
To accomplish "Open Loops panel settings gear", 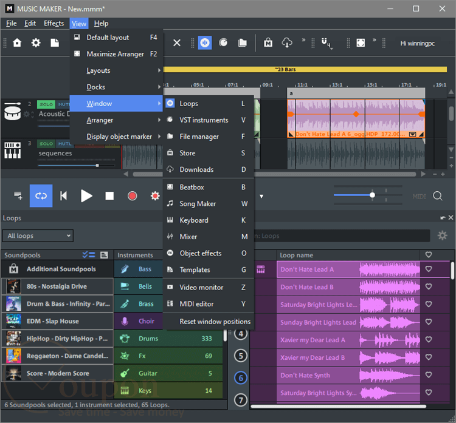I will pyautogui.click(x=443, y=235).
